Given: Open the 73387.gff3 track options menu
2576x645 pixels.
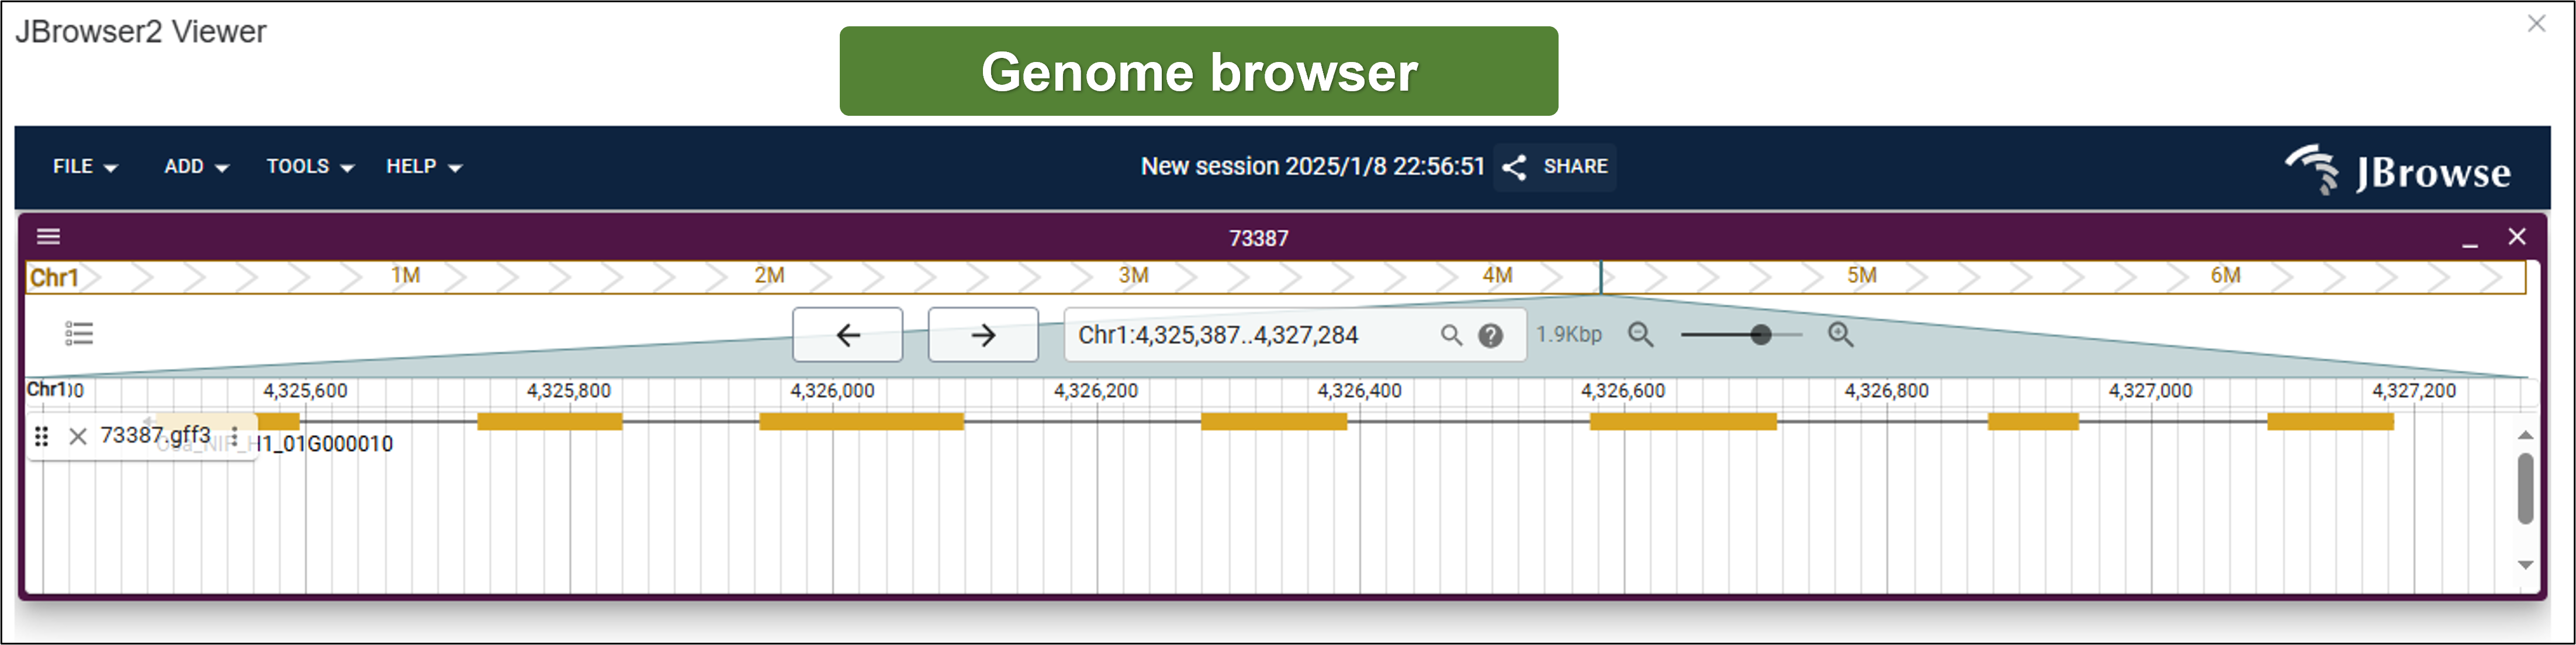Looking at the screenshot, I should point(234,436).
